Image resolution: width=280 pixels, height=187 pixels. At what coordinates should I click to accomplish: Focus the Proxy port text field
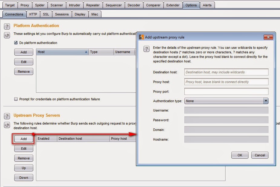(x=226, y=92)
